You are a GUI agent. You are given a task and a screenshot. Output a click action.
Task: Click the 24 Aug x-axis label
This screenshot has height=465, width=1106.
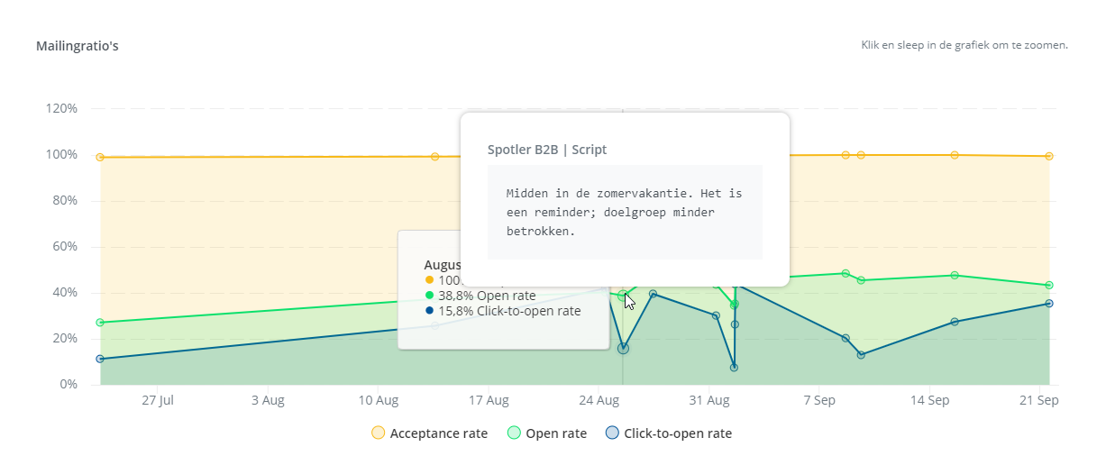[599, 400]
